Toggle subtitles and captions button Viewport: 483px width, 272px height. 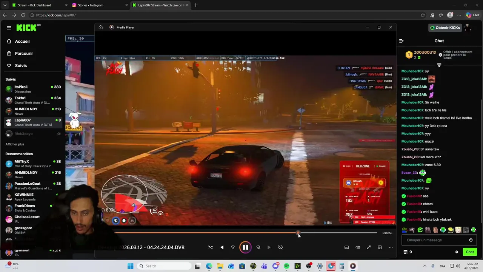346,247
